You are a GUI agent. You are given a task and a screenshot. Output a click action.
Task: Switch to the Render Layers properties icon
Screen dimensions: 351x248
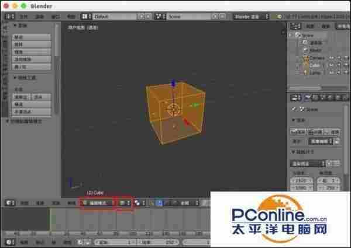(315, 97)
